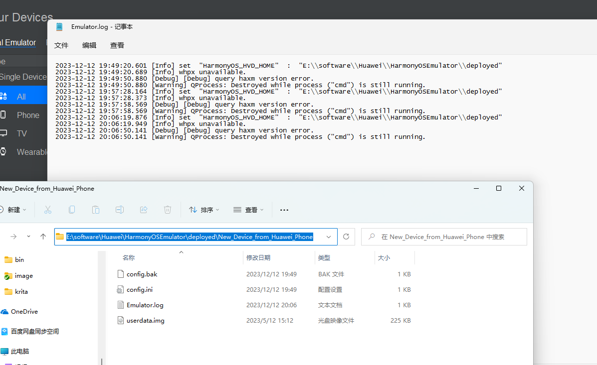Select OneDrive in navigation pane
597x365 pixels.
coord(24,311)
